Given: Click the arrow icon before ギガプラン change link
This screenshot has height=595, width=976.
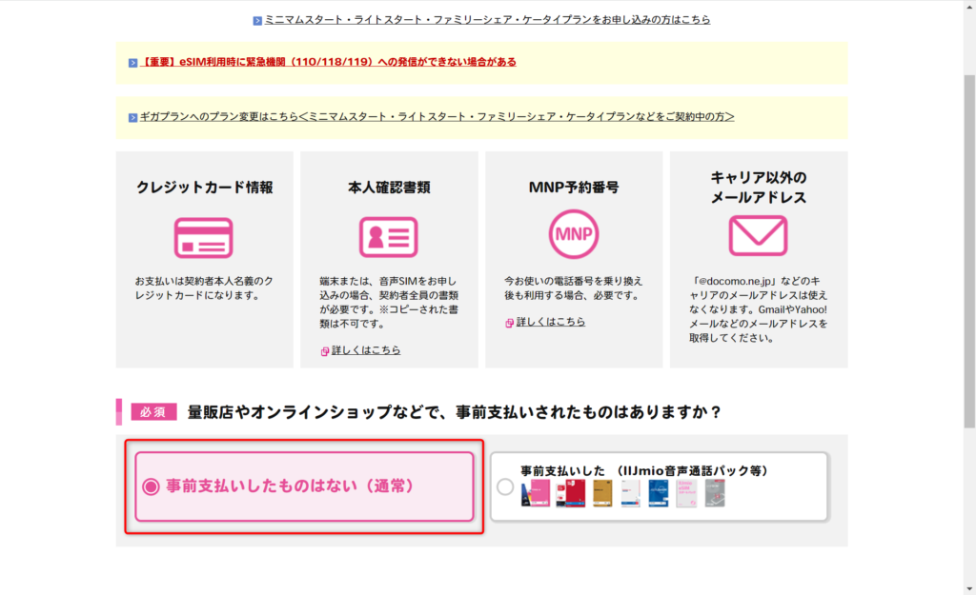Looking at the screenshot, I should click(132, 117).
